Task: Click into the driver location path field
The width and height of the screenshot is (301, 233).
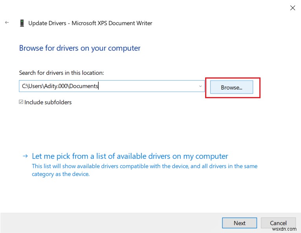Action: (112, 86)
